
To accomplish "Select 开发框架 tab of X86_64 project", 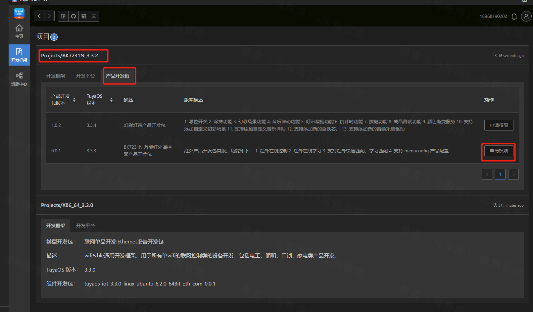I will point(56,226).
